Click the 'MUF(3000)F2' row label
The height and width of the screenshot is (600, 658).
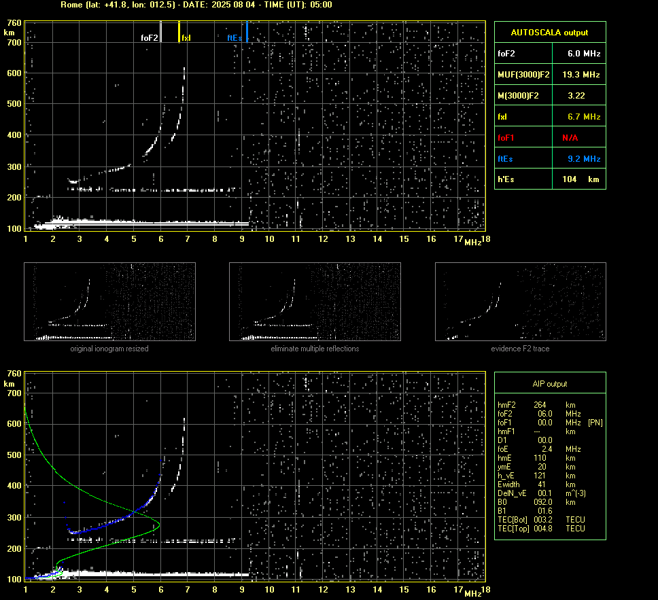523,75
